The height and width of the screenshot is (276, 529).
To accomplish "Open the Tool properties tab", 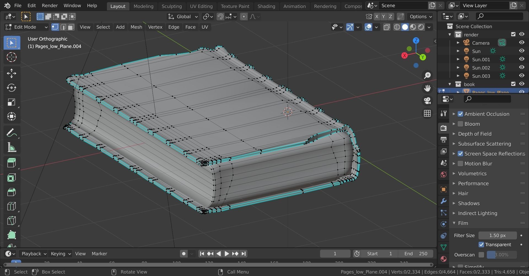I will click(x=443, y=113).
